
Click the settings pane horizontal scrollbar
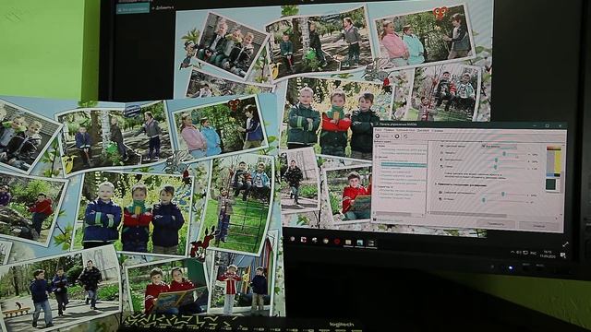click(x=468, y=215)
